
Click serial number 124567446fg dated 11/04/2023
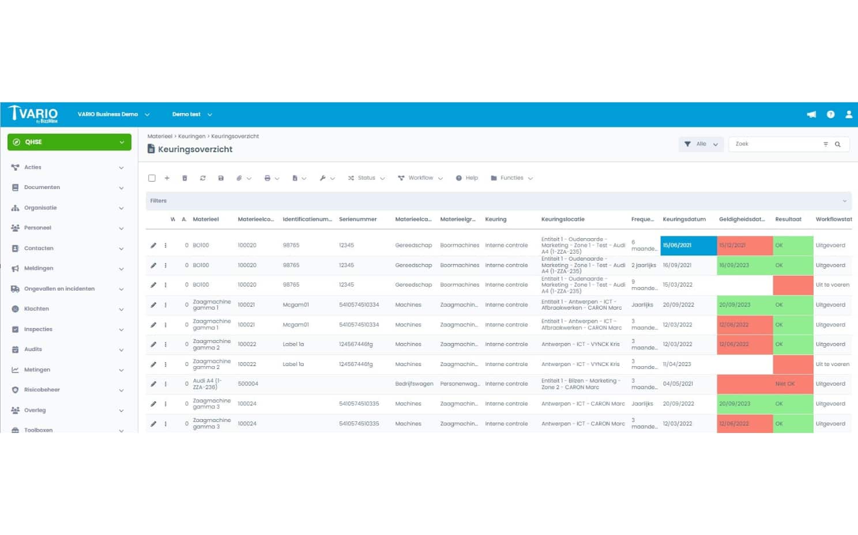tap(356, 364)
